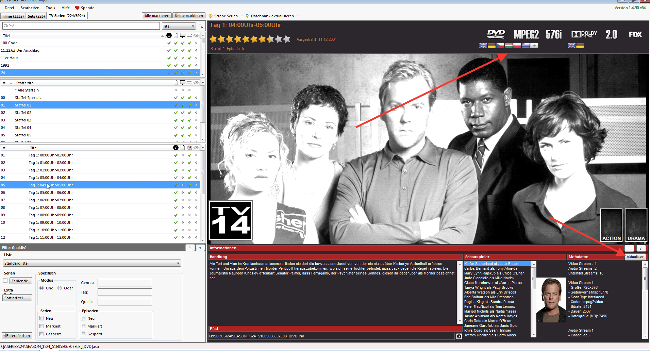Click the star rating bar

click(x=250, y=39)
